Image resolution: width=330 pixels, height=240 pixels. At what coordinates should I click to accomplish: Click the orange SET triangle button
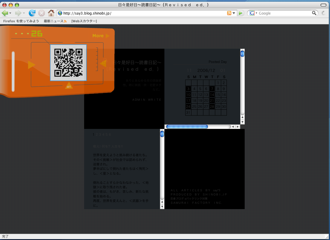point(69,86)
